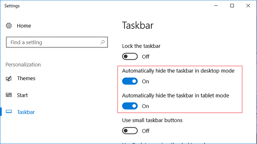Viewport: 257px width, 144px height.
Task: Click the Off label beside Lock the taskbar
Action: (145, 57)
